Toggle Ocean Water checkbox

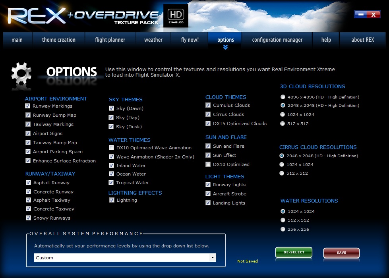tap(111, 174)
